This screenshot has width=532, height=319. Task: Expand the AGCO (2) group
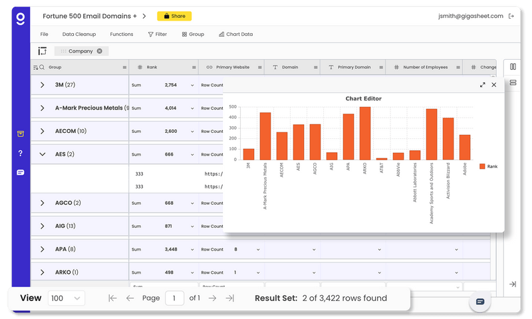click(x=42, y=203)
